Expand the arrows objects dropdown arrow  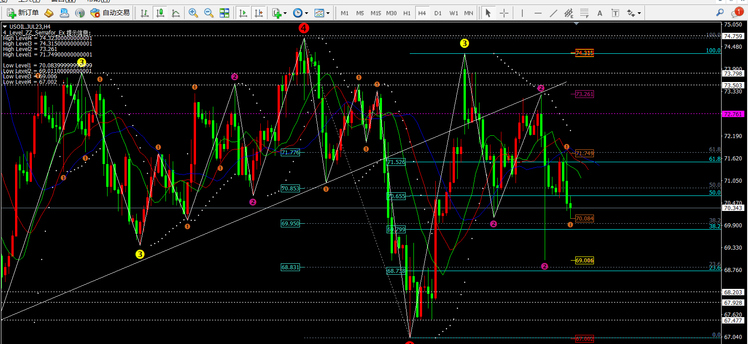pos(639,13)
